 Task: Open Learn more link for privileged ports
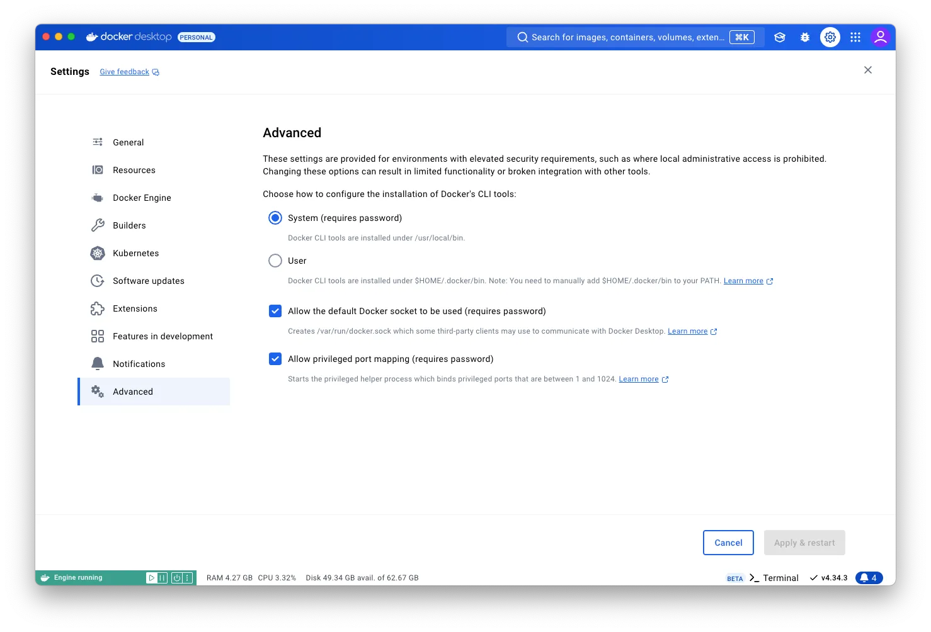point(643,379)
